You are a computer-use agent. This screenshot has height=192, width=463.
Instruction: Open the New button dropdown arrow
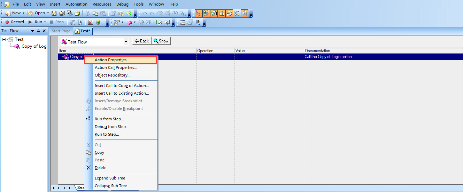pyautogui.click(x=23, y=13)
